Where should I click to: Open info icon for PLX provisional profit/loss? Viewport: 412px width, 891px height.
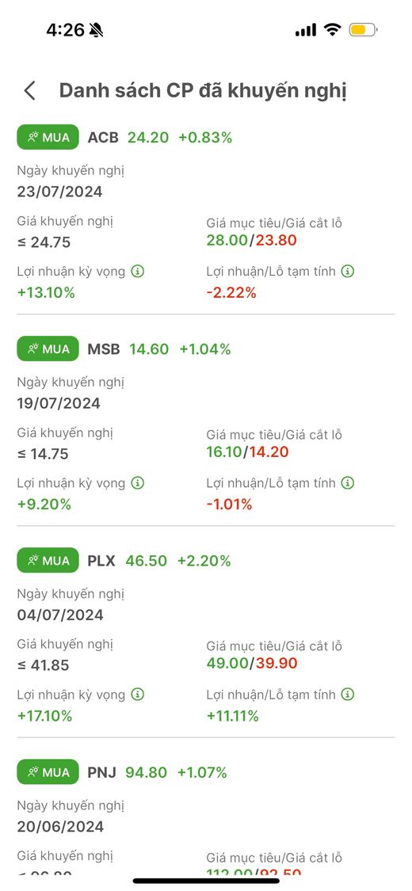pyautogui.click(x=347, y=695)
